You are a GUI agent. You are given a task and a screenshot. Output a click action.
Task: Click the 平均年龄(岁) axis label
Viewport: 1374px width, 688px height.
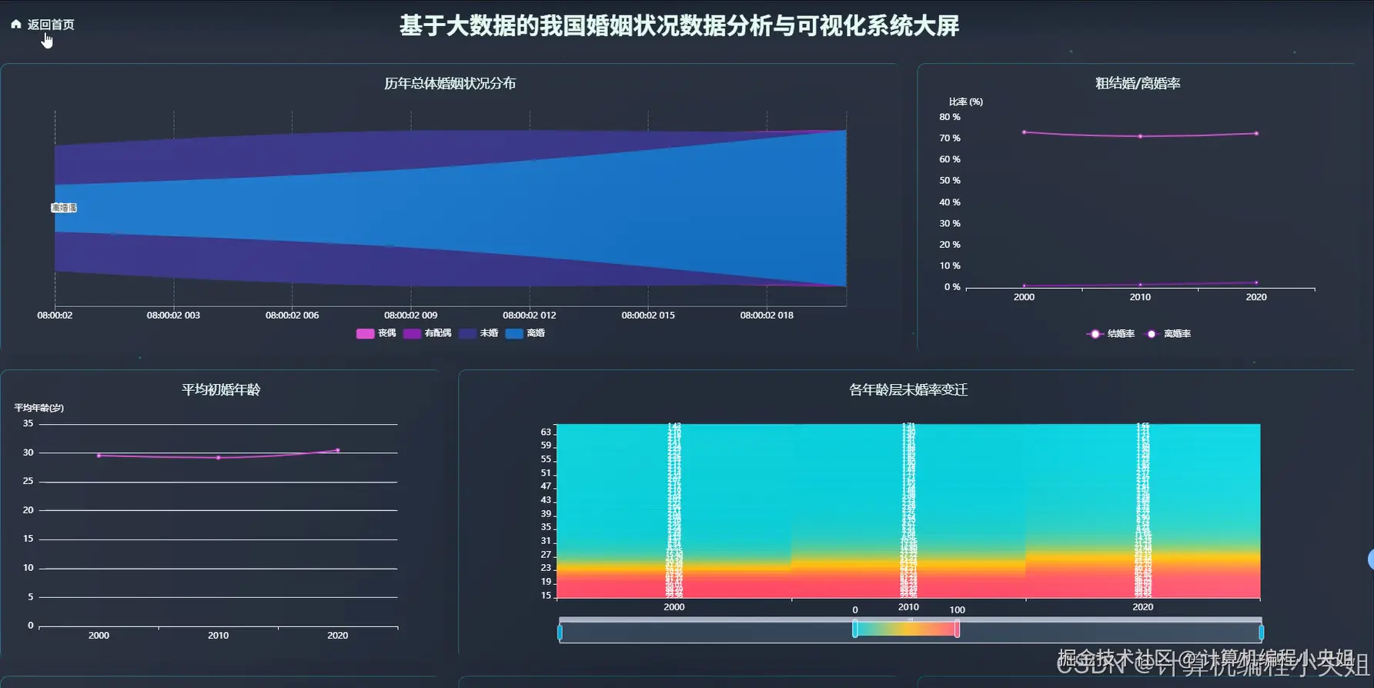pos(38,408)
